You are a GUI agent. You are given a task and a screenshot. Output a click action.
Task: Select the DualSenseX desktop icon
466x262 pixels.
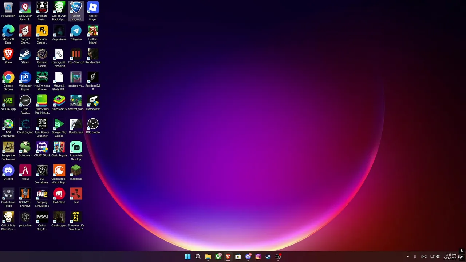[x=76, y=126]
